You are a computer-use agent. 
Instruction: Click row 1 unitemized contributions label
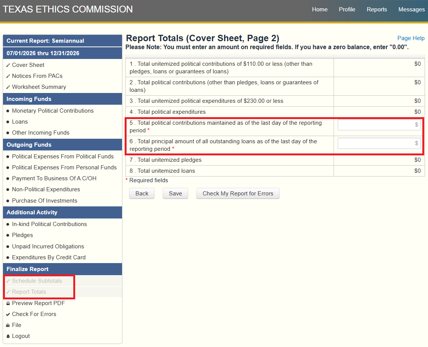pyautogui.click(x=221, y=68)
